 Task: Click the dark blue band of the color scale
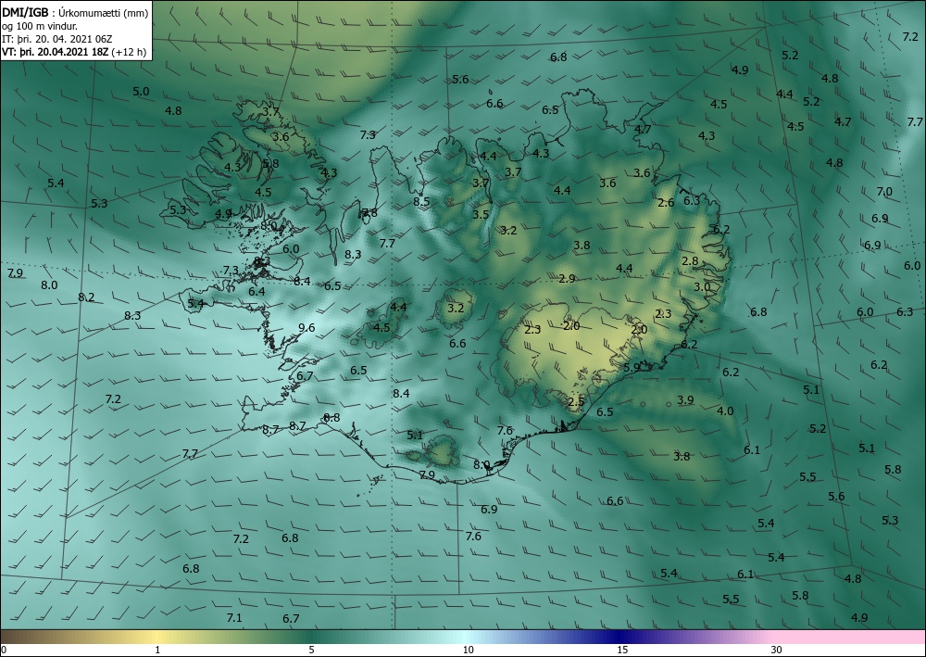[x=620, y=637]
